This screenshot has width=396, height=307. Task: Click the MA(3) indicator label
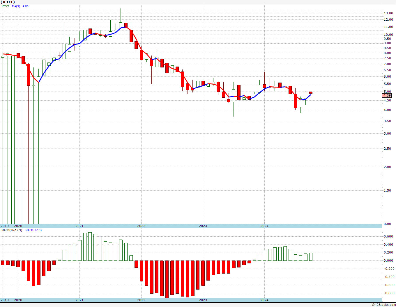tap(16, 6)
